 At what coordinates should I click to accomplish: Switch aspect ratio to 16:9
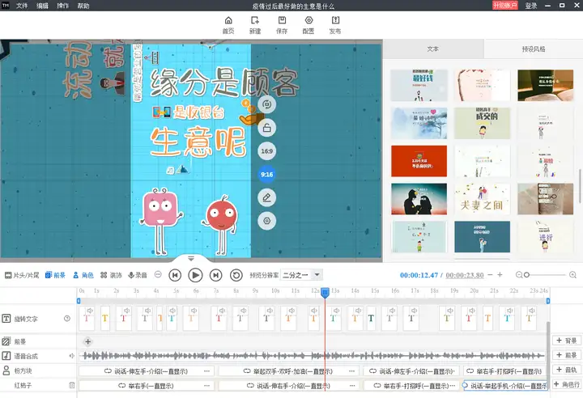[x=266, y=151]
